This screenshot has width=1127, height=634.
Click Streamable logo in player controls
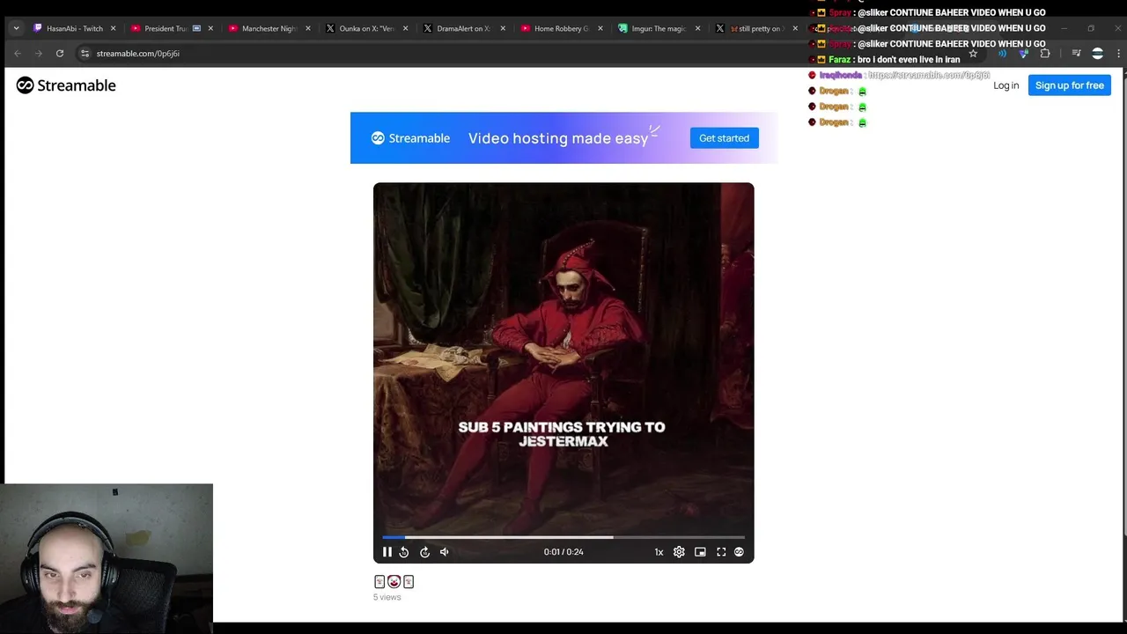pyautogui.click(x=739, y=552)
